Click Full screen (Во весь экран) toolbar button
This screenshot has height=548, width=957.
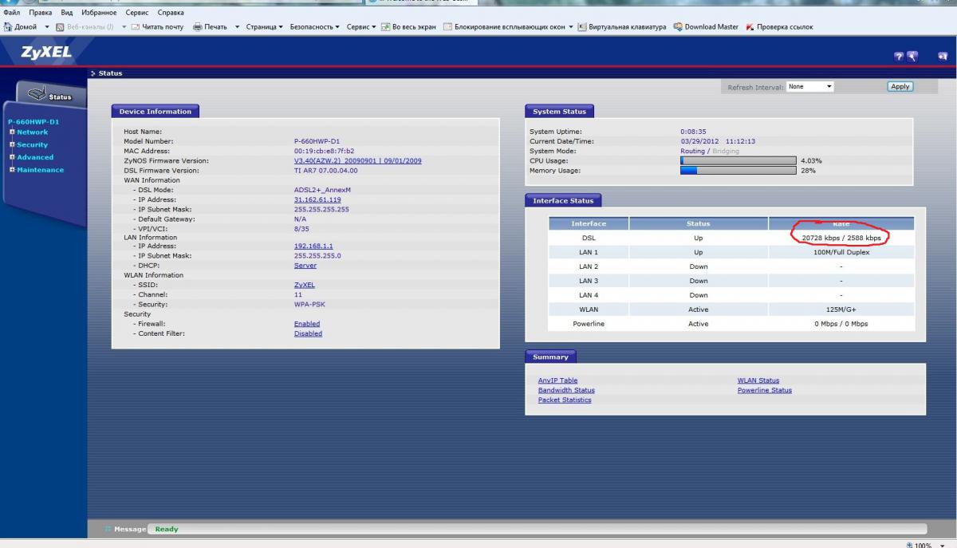tap(385, 26)
